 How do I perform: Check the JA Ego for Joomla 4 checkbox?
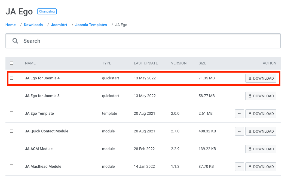[11, 78]
